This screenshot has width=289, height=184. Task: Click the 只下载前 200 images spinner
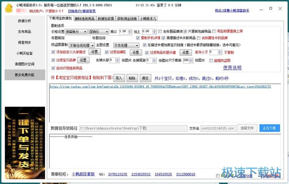click(x=191, y=60)
